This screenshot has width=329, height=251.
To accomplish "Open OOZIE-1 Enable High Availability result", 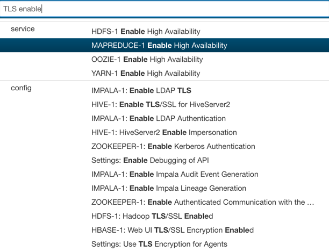I will (147, 60).
